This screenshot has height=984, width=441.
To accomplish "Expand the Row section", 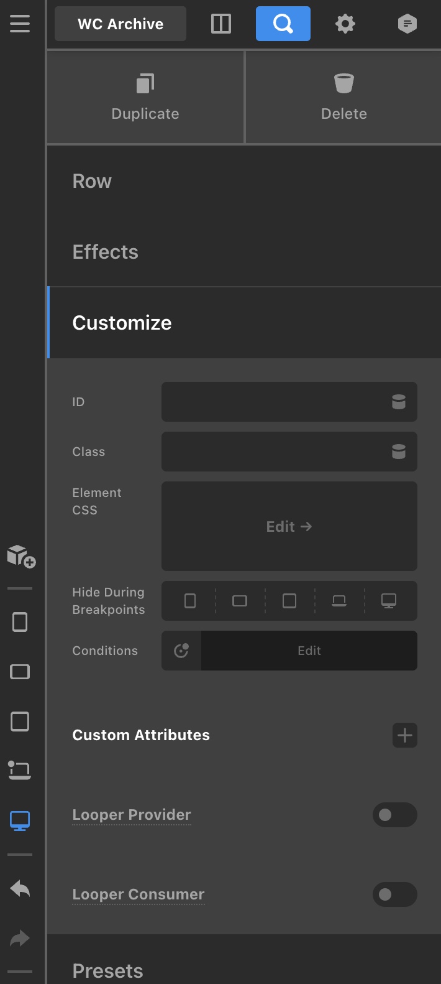I will (x=244, y=181).
